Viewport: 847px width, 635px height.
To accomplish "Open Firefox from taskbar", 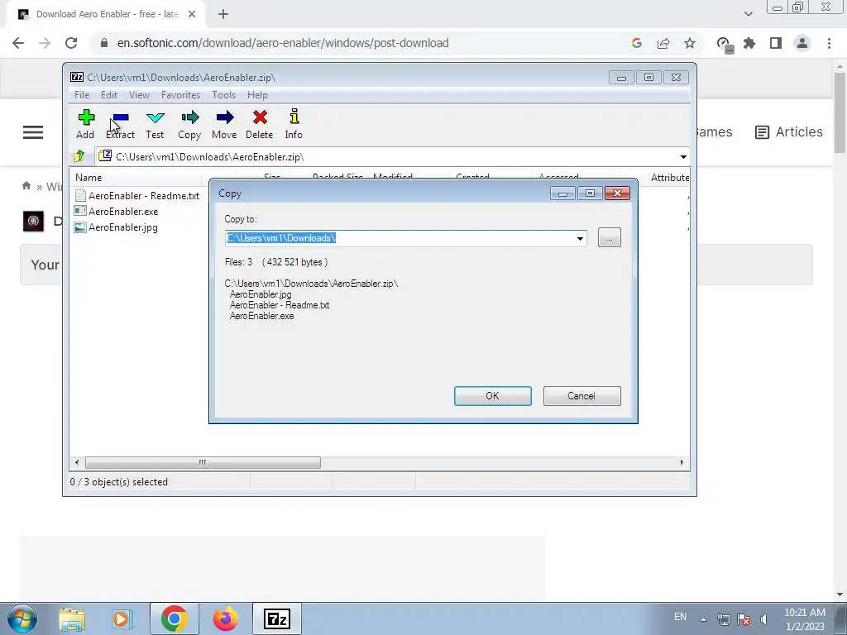I will pos(226,618).
